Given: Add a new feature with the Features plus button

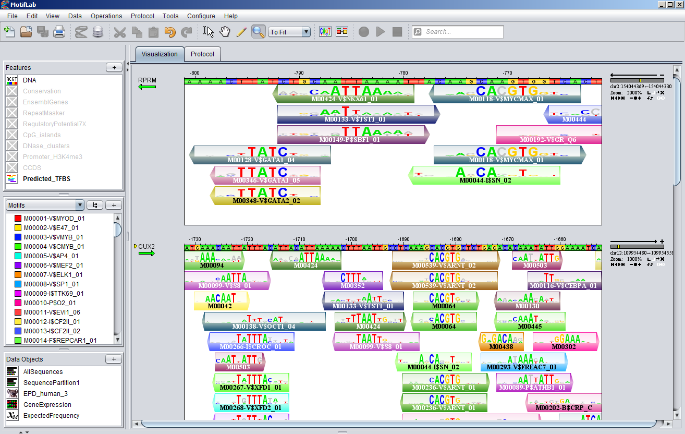Looking at the screenshot, I should pyautogui.click(x=114, y=67).
